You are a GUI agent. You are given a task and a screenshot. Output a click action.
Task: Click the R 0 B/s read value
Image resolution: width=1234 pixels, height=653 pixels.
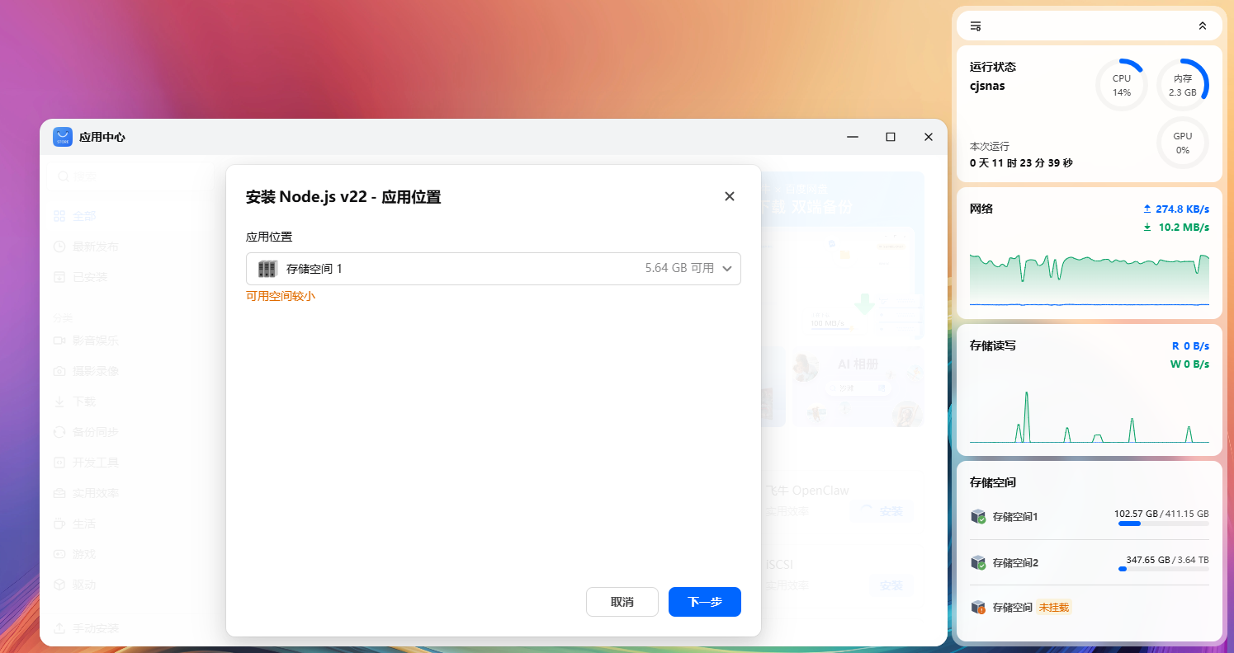point(1190,346)
